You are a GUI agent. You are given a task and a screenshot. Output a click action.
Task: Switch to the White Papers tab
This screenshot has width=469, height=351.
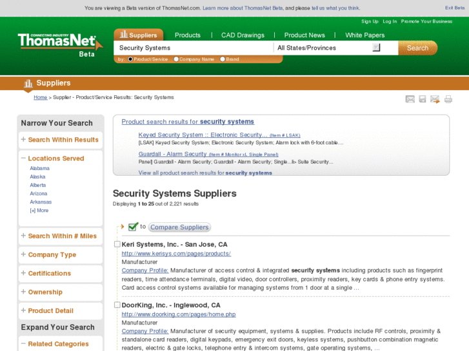coord(365,35)
